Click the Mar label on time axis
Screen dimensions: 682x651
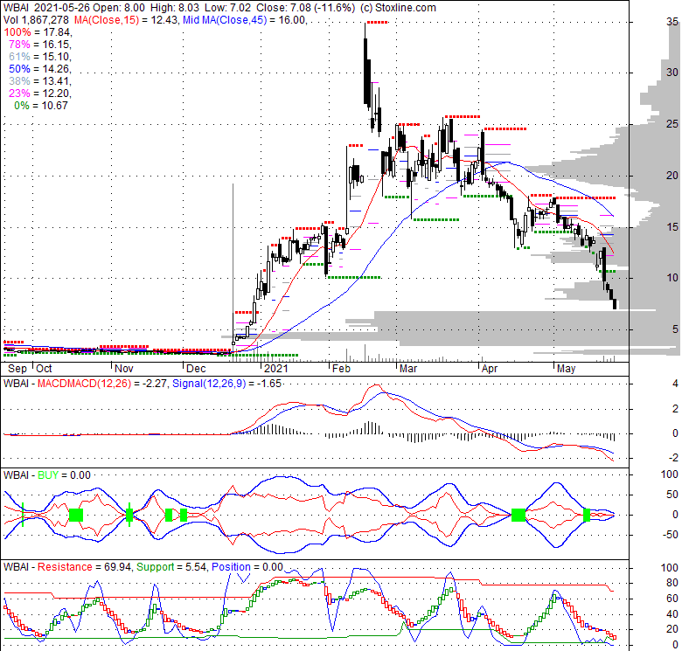tap(408, 369)
